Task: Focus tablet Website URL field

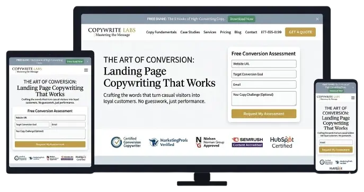Action: click(50, 117)
